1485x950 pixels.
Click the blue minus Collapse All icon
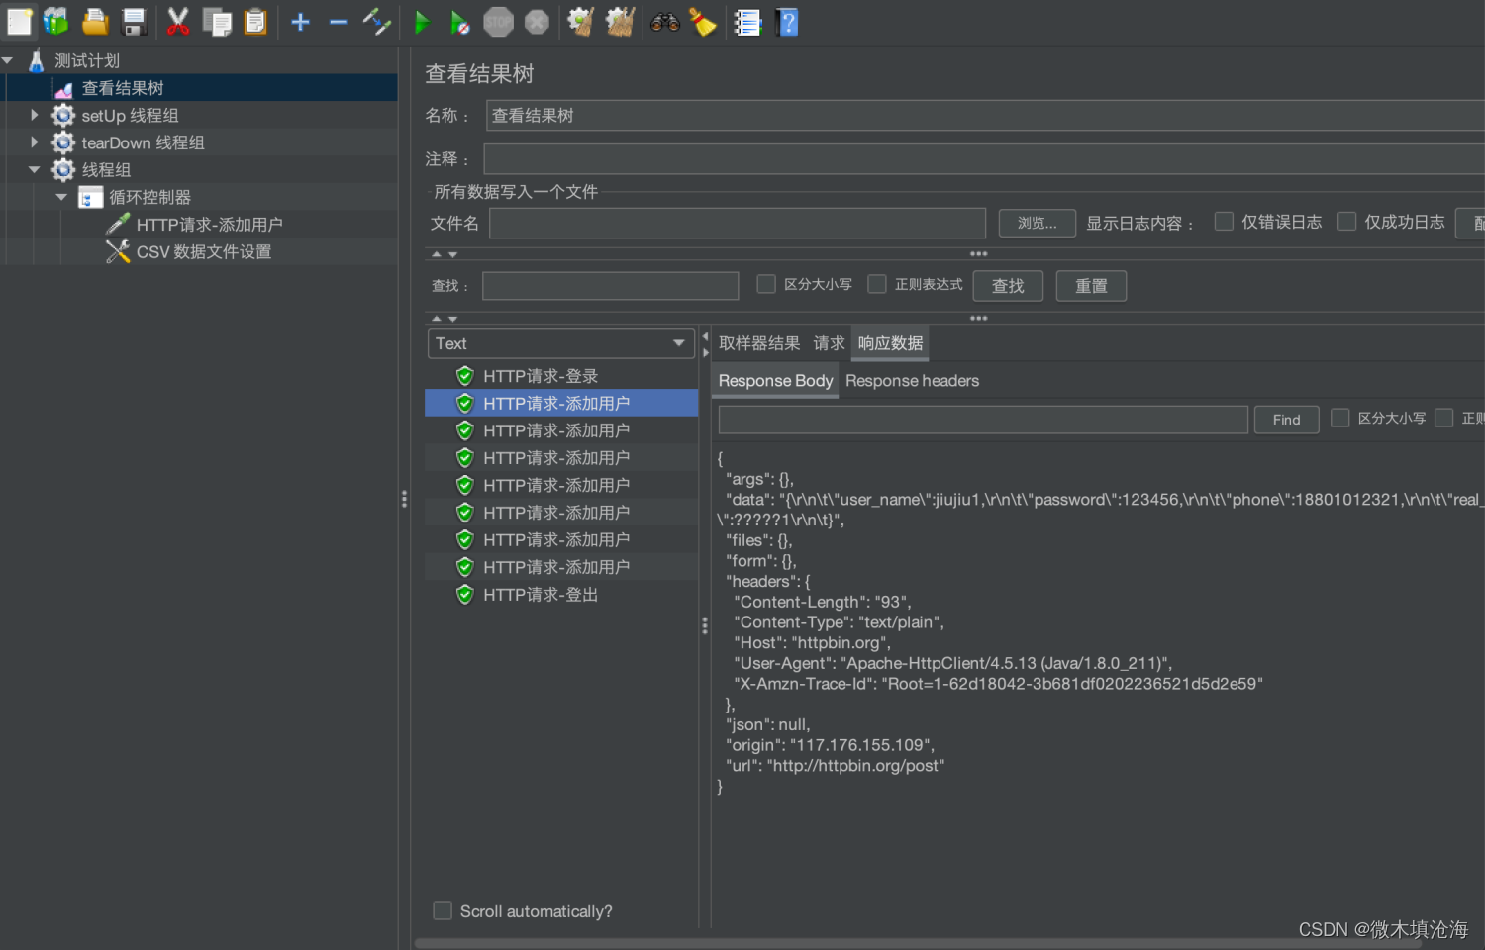339,22
